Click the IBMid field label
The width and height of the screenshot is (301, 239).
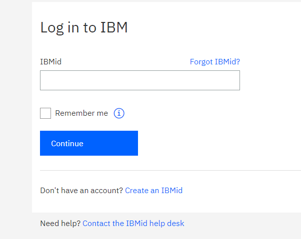[50, 62]
